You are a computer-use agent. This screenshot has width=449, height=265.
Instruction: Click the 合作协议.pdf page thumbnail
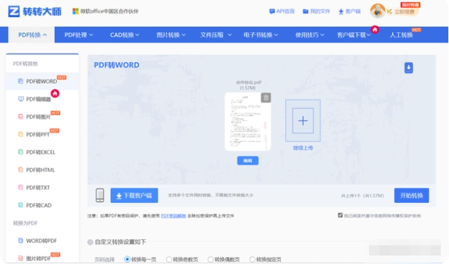[247, 121]
